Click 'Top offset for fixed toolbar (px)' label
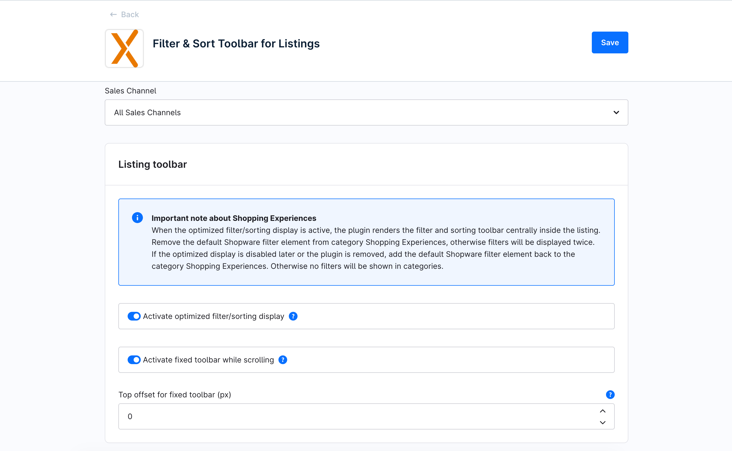 click(x=175, y=395)
